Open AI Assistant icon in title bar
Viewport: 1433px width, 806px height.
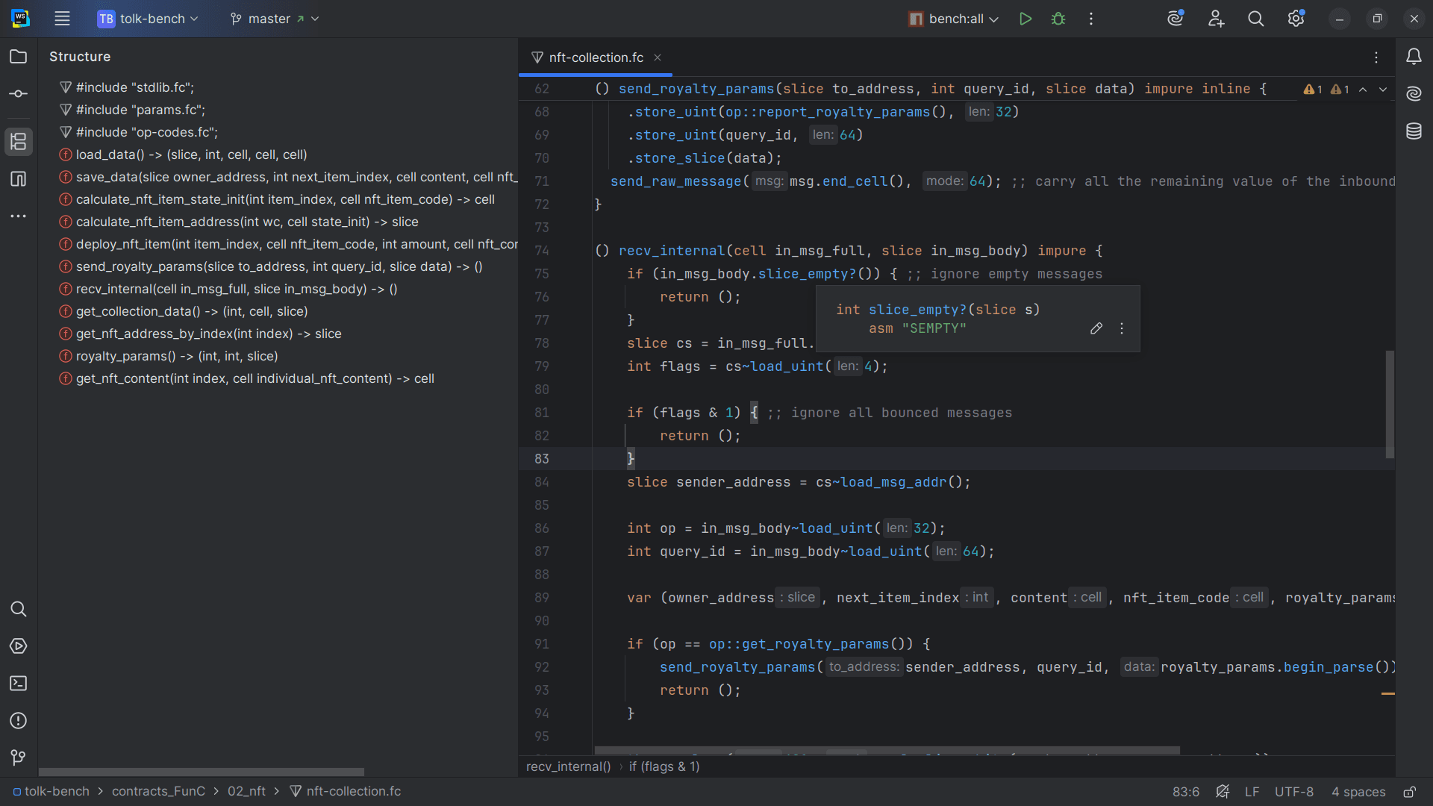1176,19
